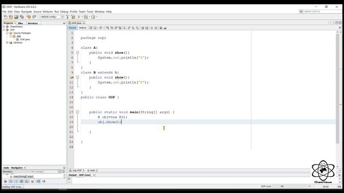Switch to the Files tab
This screenshot has height=193, width=344.
(20, 23)
